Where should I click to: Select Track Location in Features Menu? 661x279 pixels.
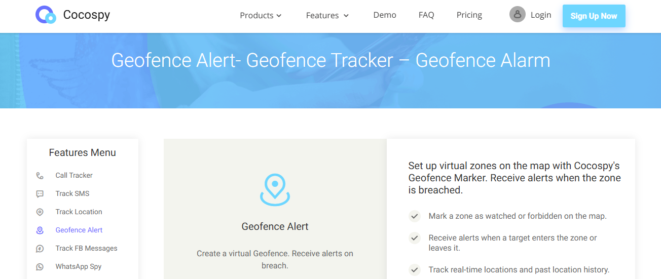pyautogui.click(x=79, y=212)
